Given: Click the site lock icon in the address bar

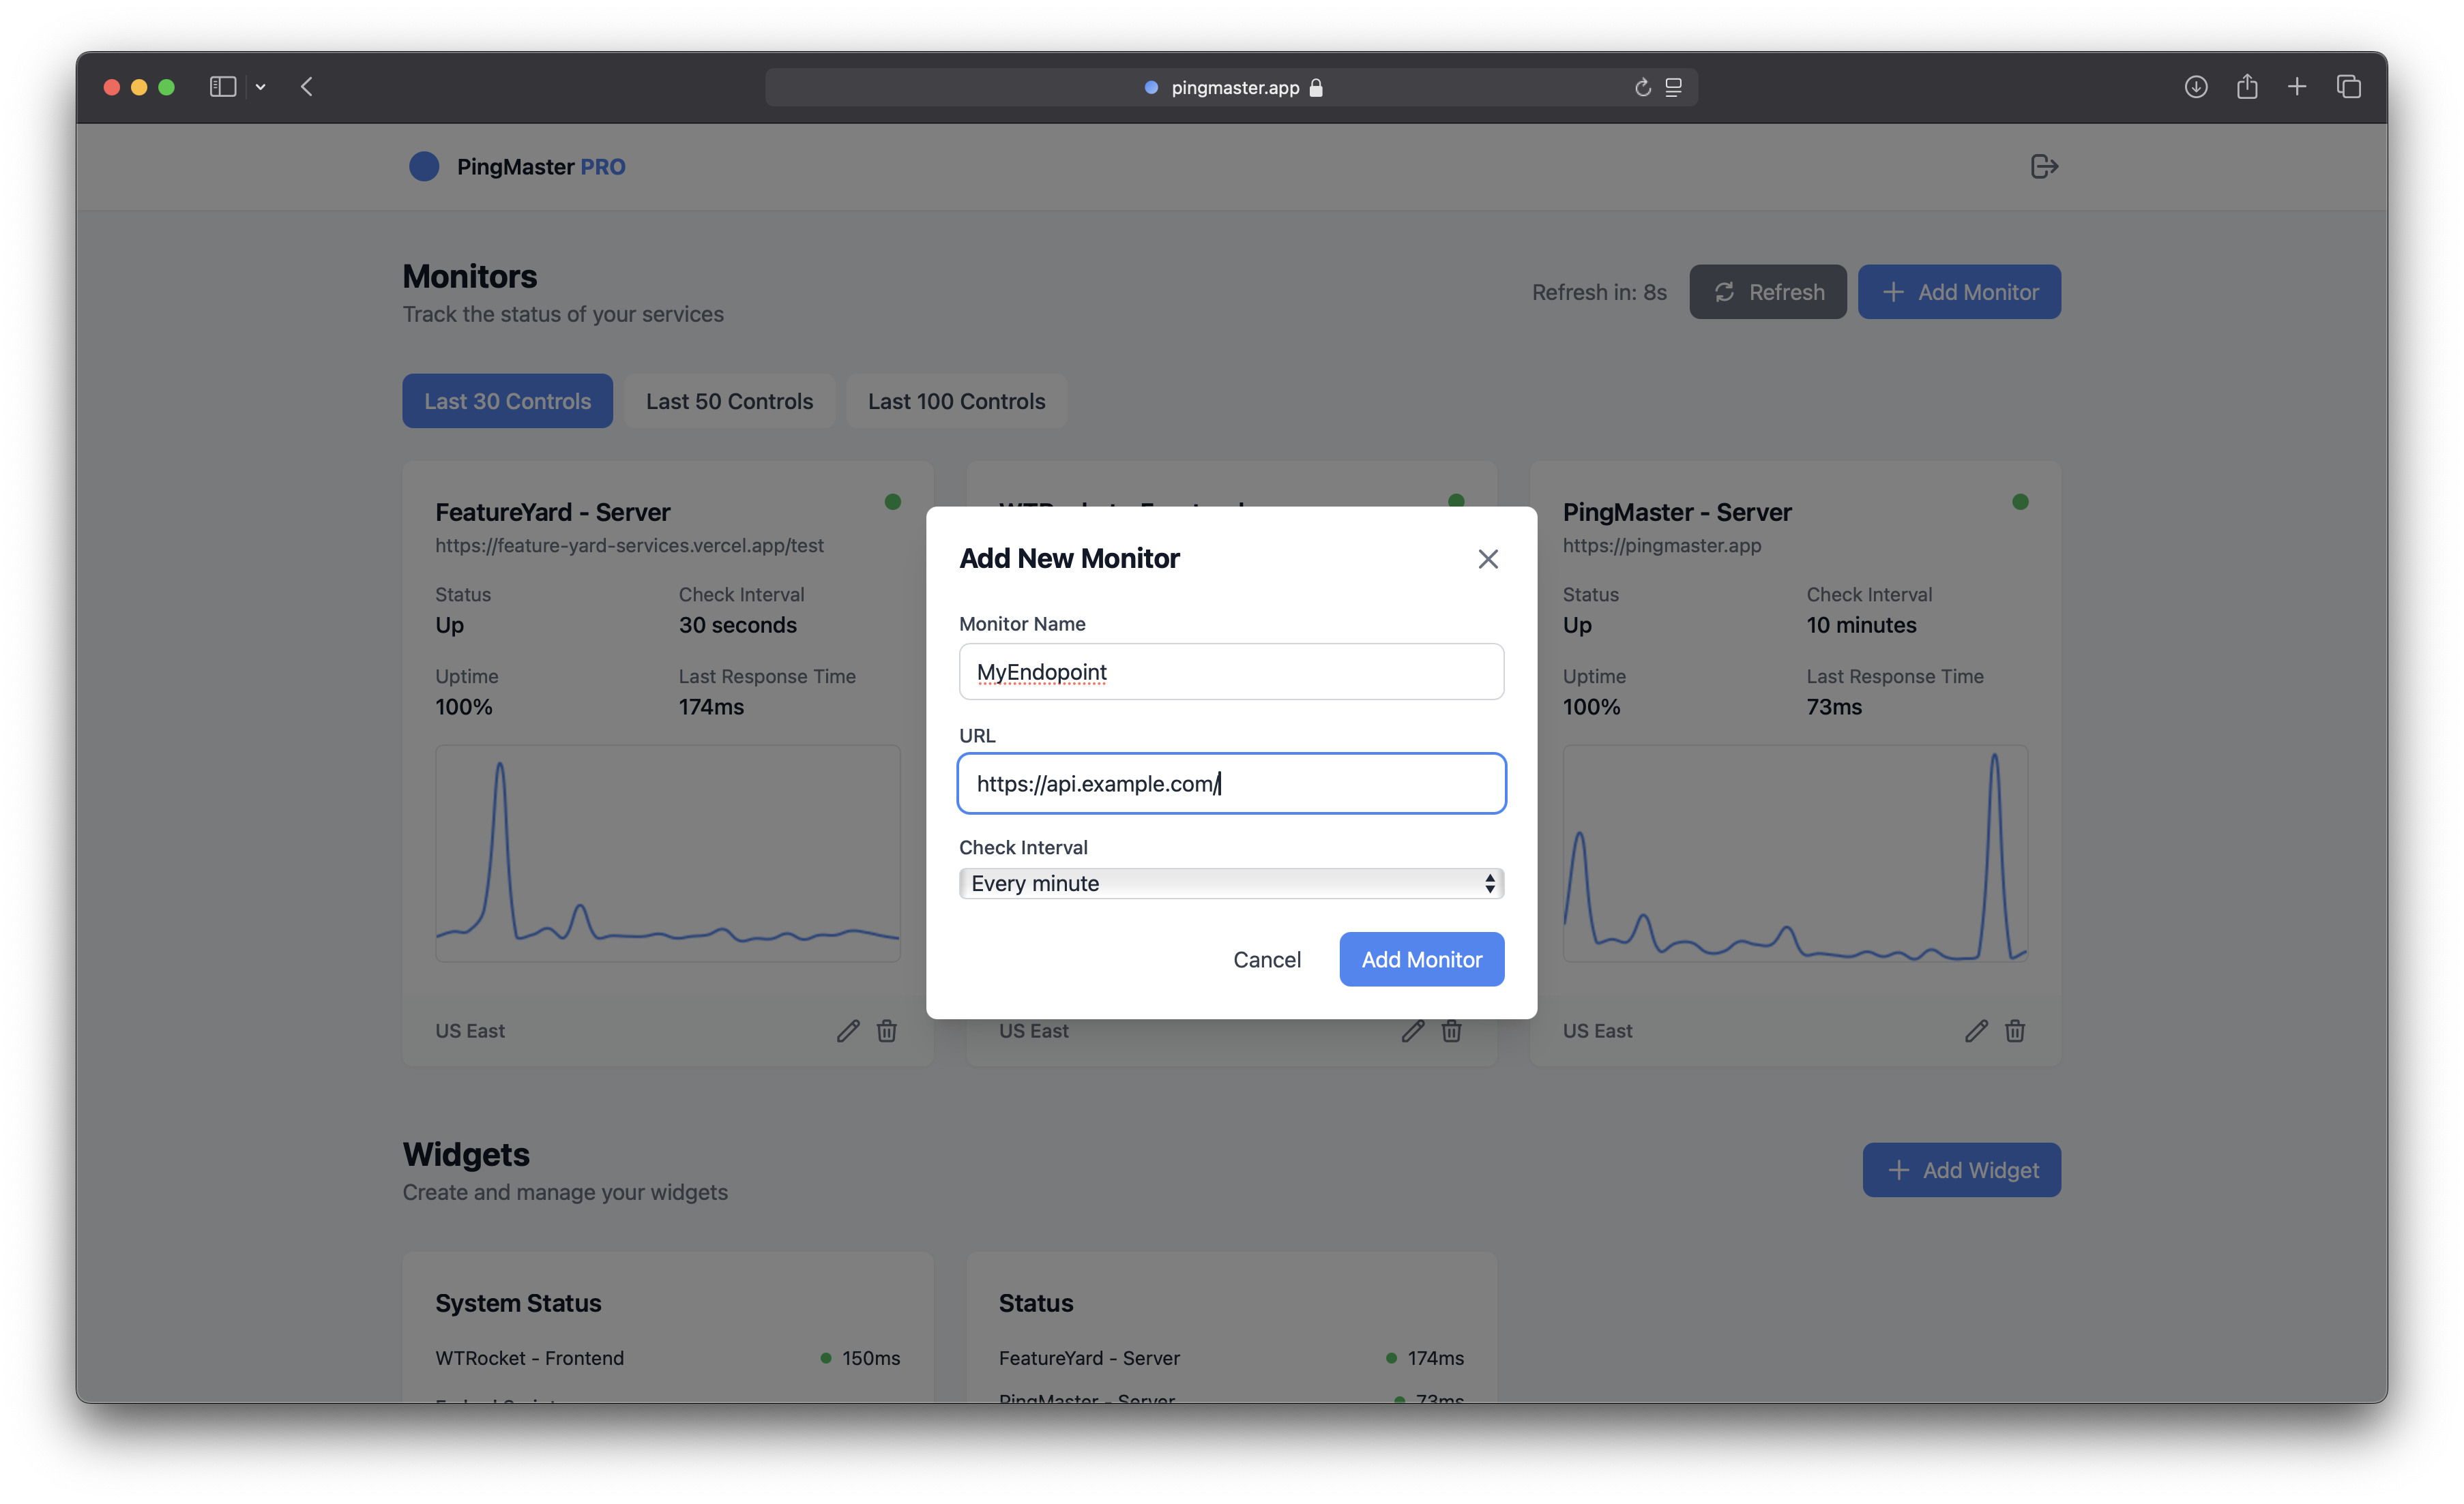Looking at the screenshot, I should (x=1316, y=88).
